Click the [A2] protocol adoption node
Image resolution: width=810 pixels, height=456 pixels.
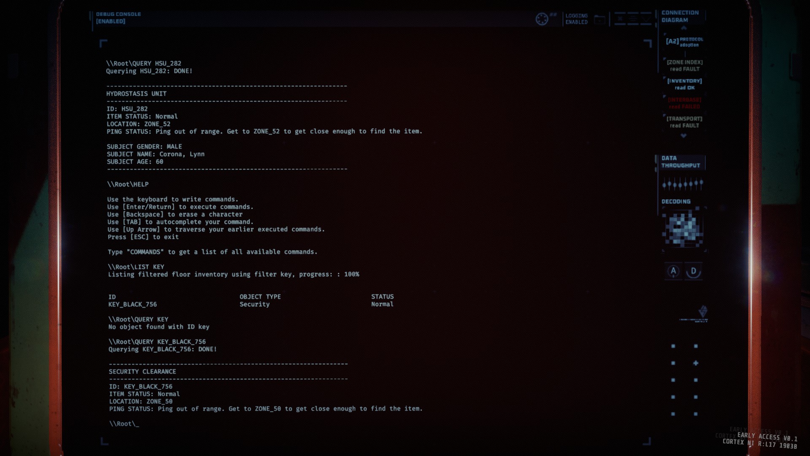coord(684,41)
